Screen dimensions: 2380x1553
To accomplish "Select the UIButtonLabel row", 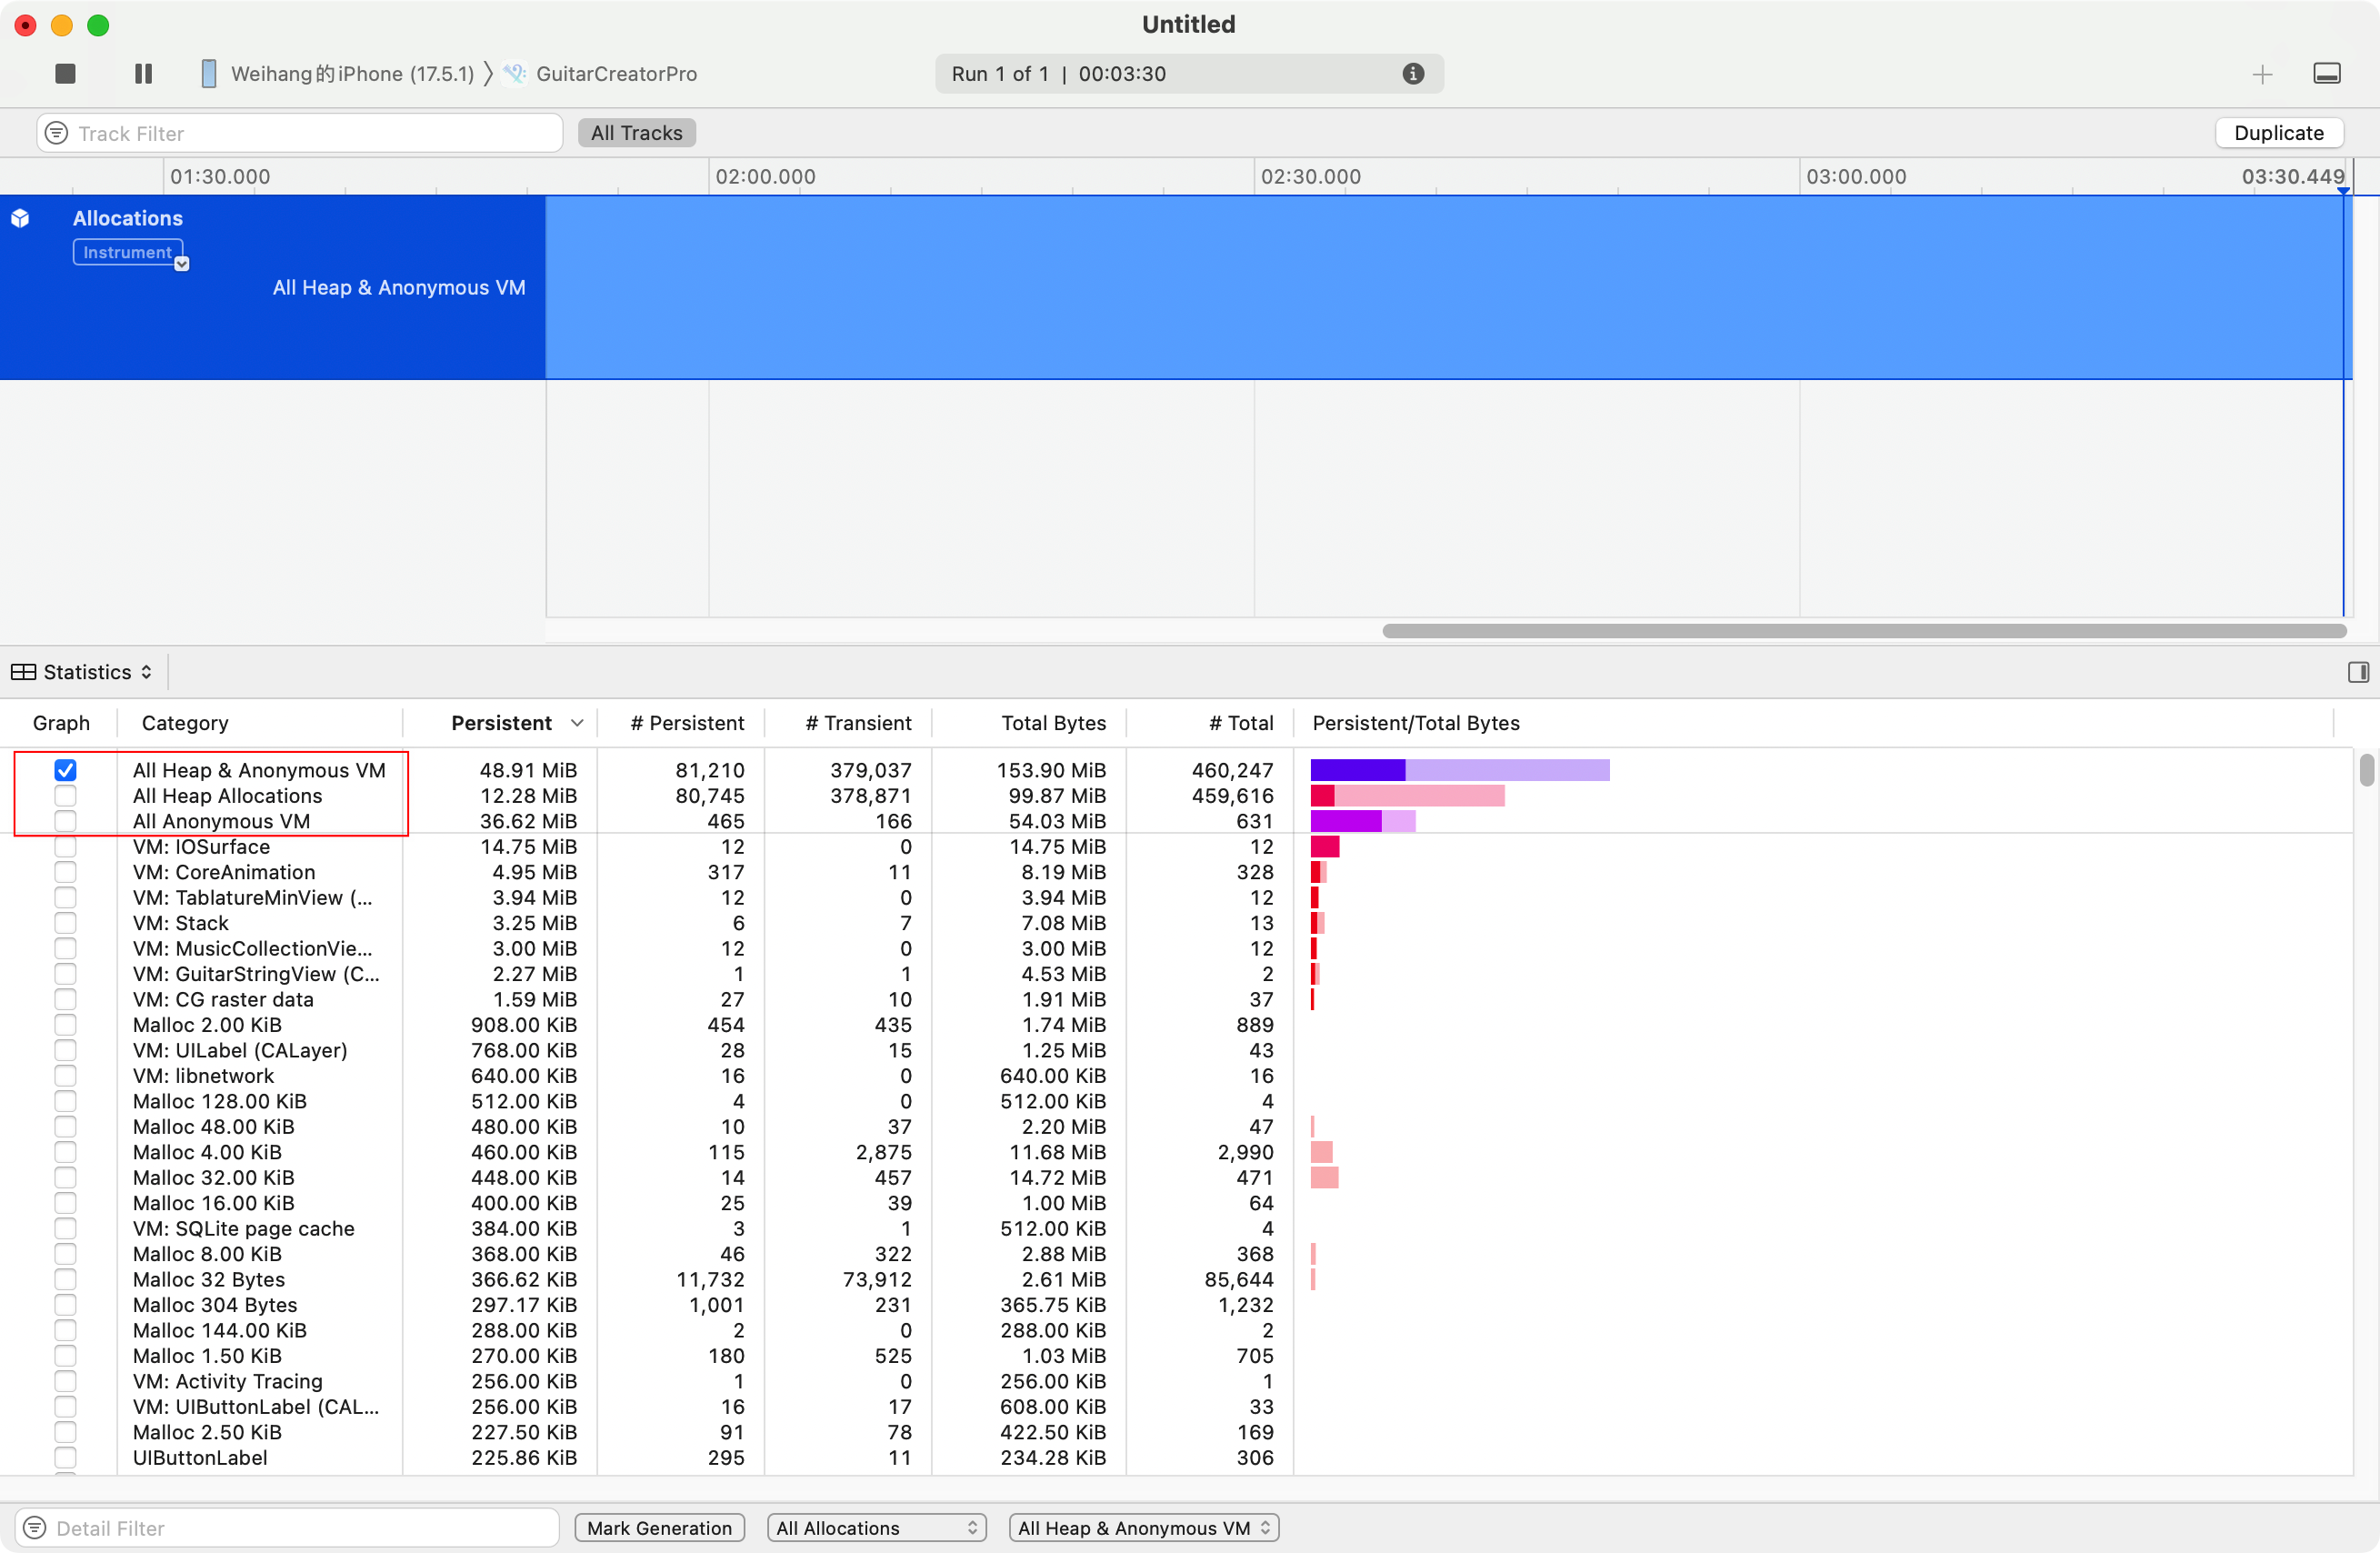I will (x=1176, y=1457).
